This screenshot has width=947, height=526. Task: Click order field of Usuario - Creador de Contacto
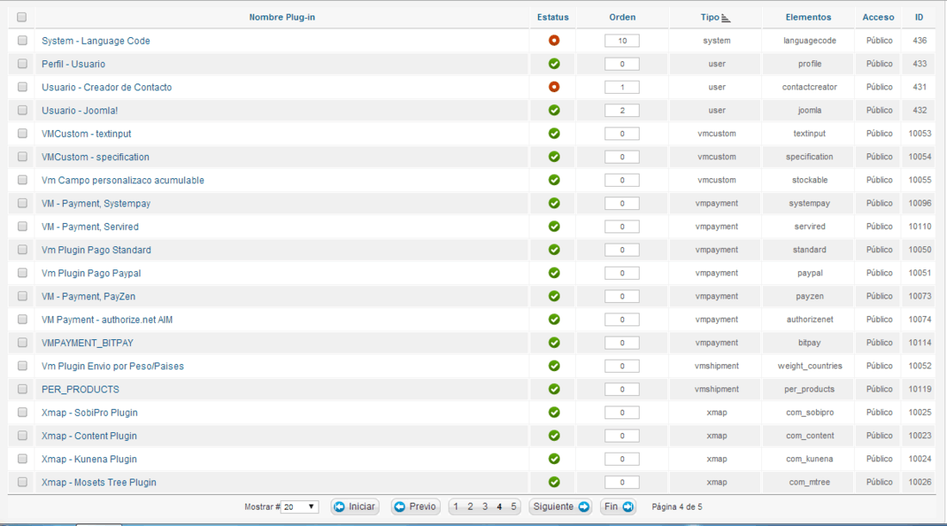tap(622, 87)
